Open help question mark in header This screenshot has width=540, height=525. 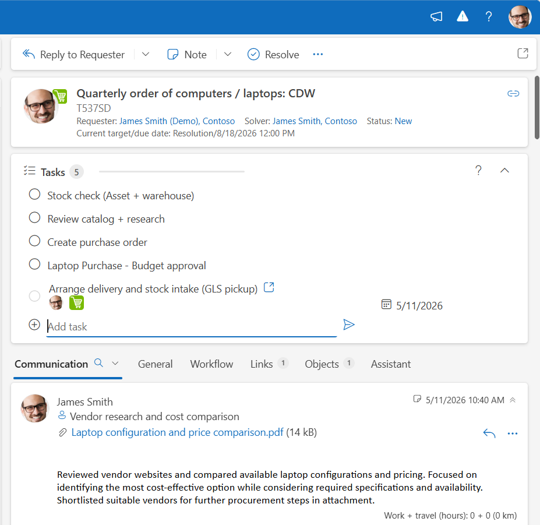(488, 16)
